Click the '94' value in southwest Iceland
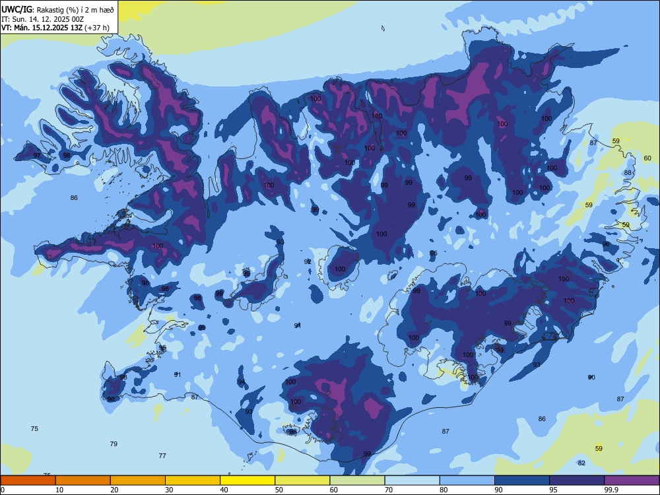 click(x=241, y=381)
